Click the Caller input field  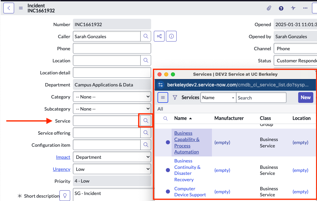(x=107, y=36)
